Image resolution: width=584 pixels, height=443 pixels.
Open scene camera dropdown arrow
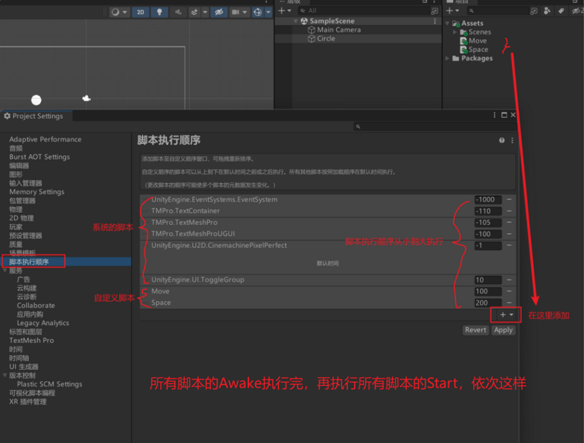pos(245,12)
